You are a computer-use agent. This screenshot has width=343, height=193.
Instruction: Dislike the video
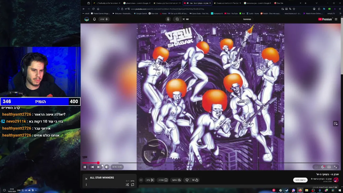click(187, 180)
